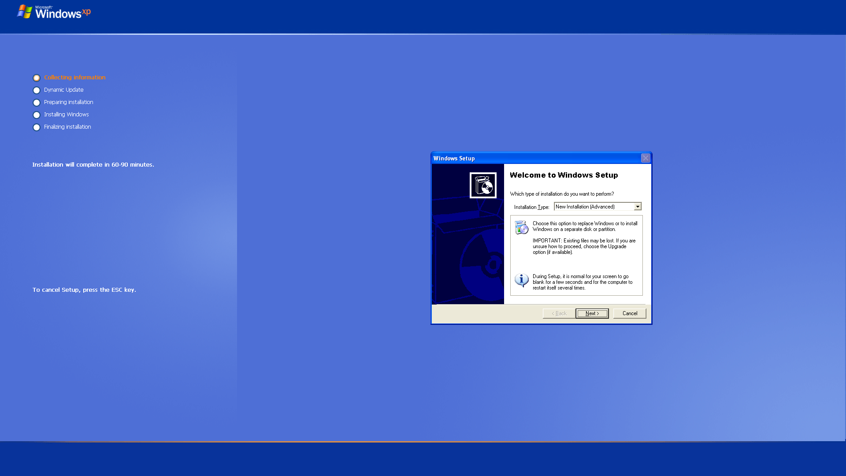This screenshot has height=476, width=846.
Task: Click the Finalizing installation step bullet
Action: (x=37, y=127)
